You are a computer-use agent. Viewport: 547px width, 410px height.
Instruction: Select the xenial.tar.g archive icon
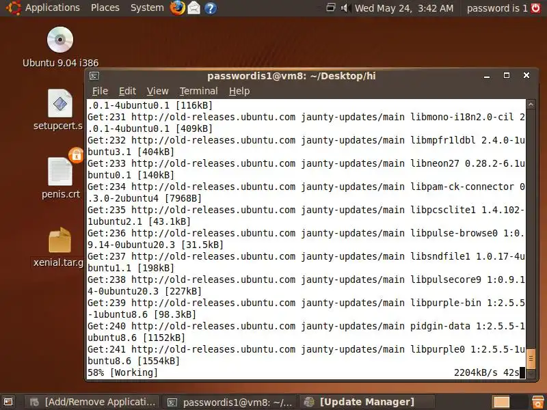point(59,240)
